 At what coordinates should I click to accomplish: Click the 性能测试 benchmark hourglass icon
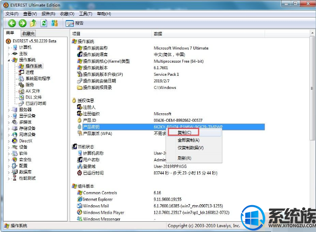[x=15, y=178]
